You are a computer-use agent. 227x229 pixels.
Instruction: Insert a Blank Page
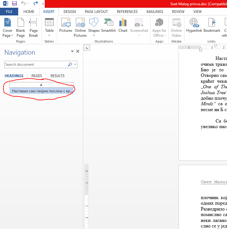pyautogui.click(x=21, y=27)
